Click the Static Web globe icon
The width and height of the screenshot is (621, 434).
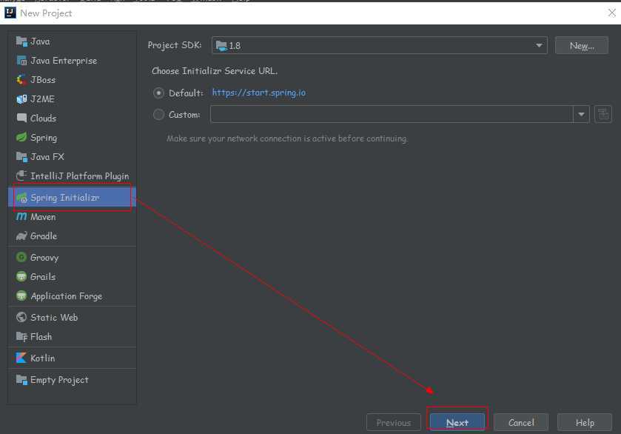tap(21, 317)
